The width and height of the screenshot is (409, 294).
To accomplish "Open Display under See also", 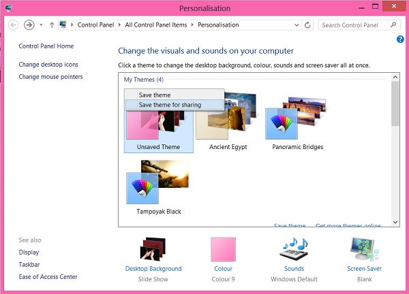I will pyautogui.click(x=29, y=252).
